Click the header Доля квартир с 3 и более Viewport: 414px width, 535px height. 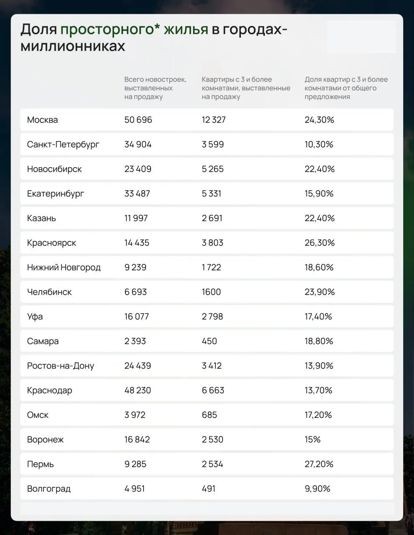click(346, 88)
